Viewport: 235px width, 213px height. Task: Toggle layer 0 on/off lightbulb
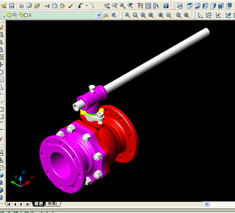click(x=4, y=15)
